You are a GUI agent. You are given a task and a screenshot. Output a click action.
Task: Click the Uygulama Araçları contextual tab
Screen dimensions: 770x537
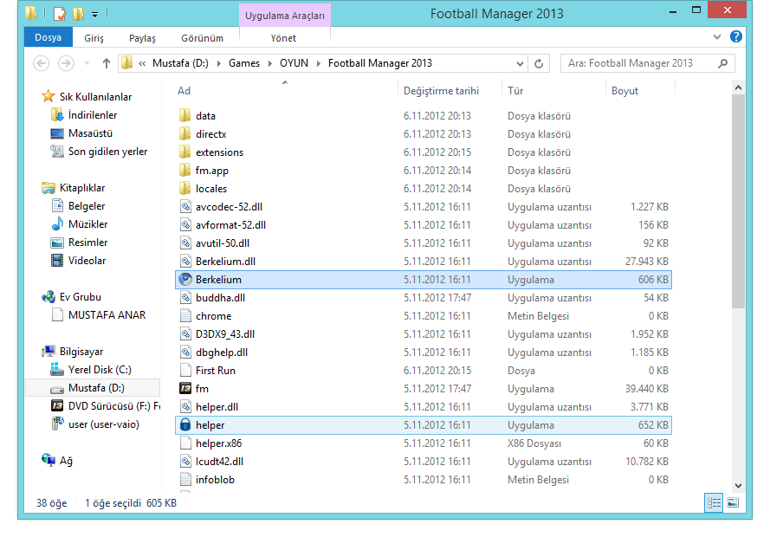coord(285,16)
